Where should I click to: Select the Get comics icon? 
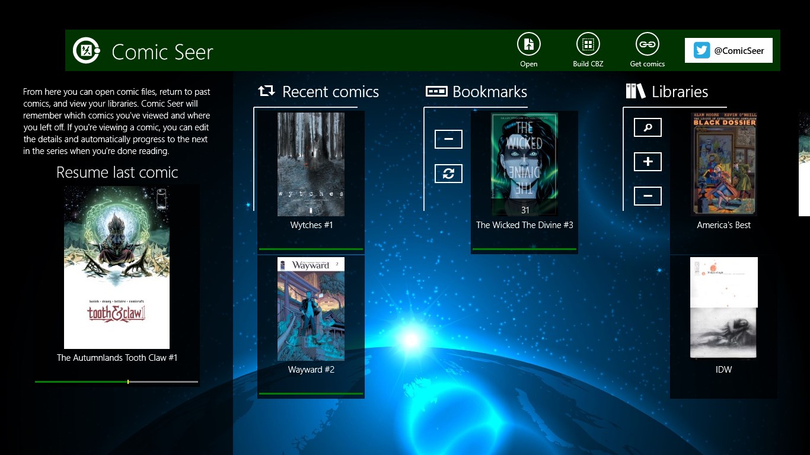pyautogui.click(x=647, y=44)
